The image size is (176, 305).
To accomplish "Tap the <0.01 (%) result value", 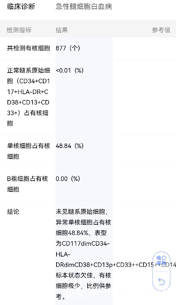I will (x=70, y=70).
